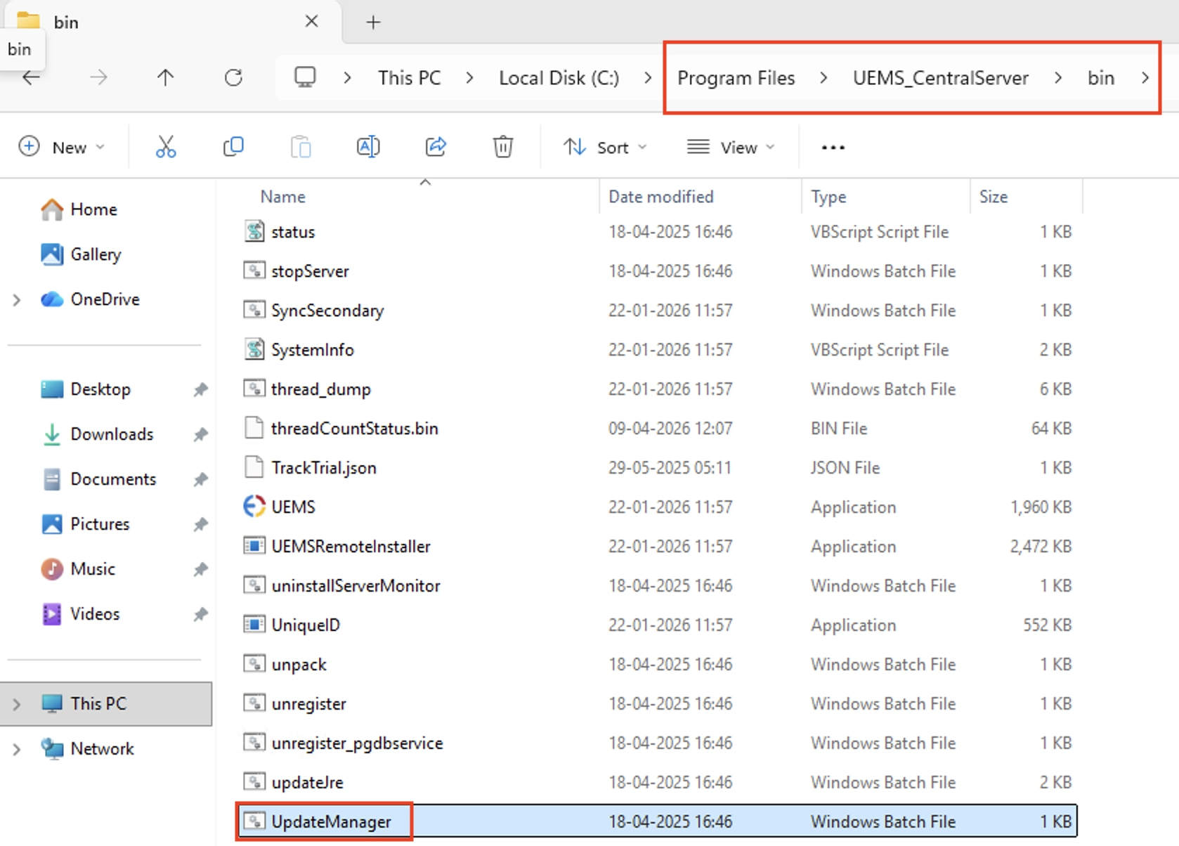The width and height of the screenshot is (1179, 846).
Task: Sort by Type column header
Action: click(x=828, y=197)
